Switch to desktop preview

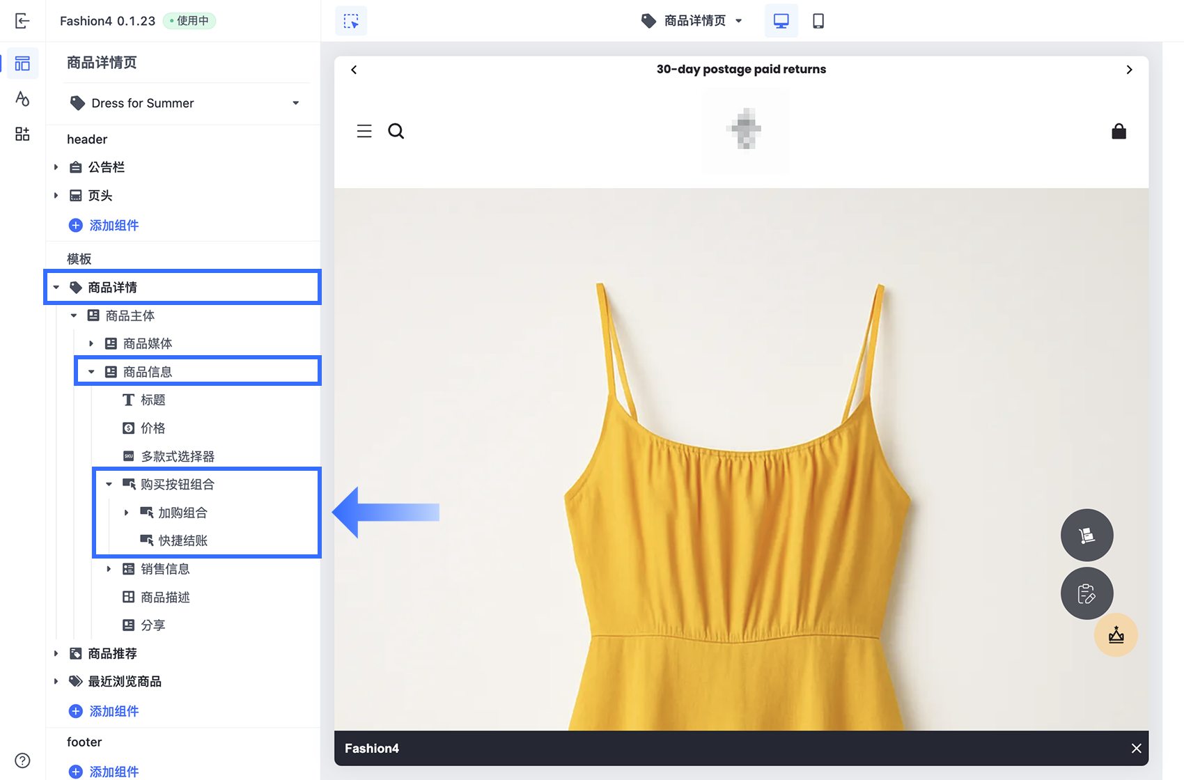(781, 21)
